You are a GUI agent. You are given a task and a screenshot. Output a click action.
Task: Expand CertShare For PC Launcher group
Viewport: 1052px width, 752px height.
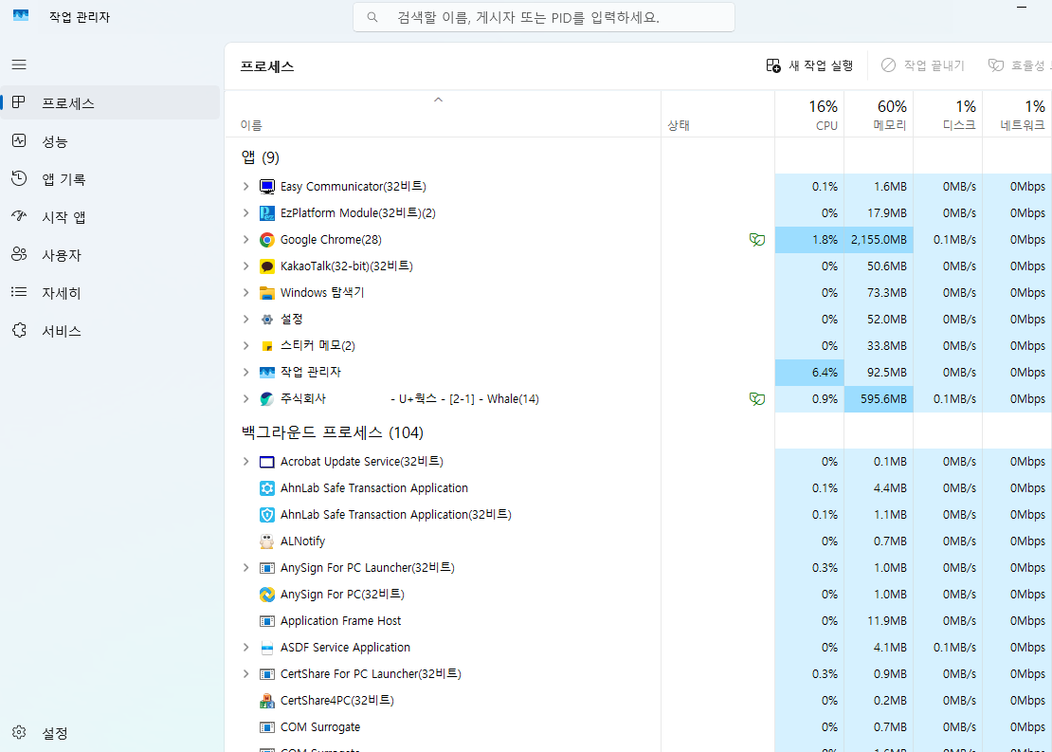coord(245,674)
